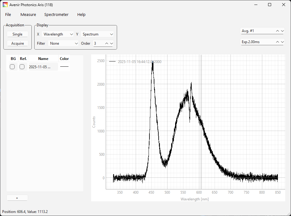Screen dimensions: 291x216
Task: Decrease averaging count with down arrow
Action: (x=282, y=31)
